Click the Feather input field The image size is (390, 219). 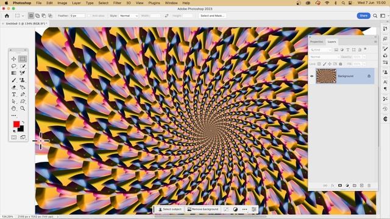(x=77, y=16)
